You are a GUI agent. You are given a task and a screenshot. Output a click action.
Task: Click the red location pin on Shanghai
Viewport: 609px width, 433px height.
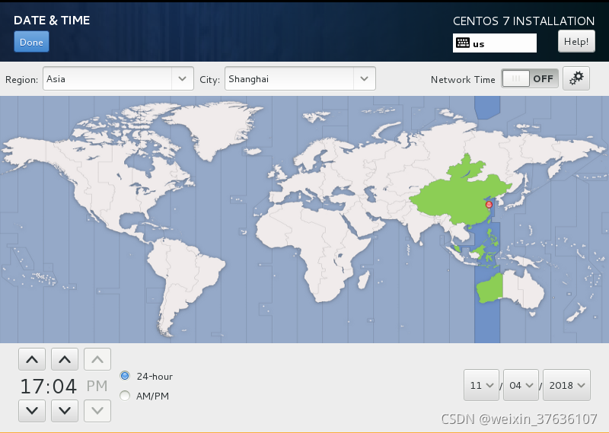pos(489,205)
